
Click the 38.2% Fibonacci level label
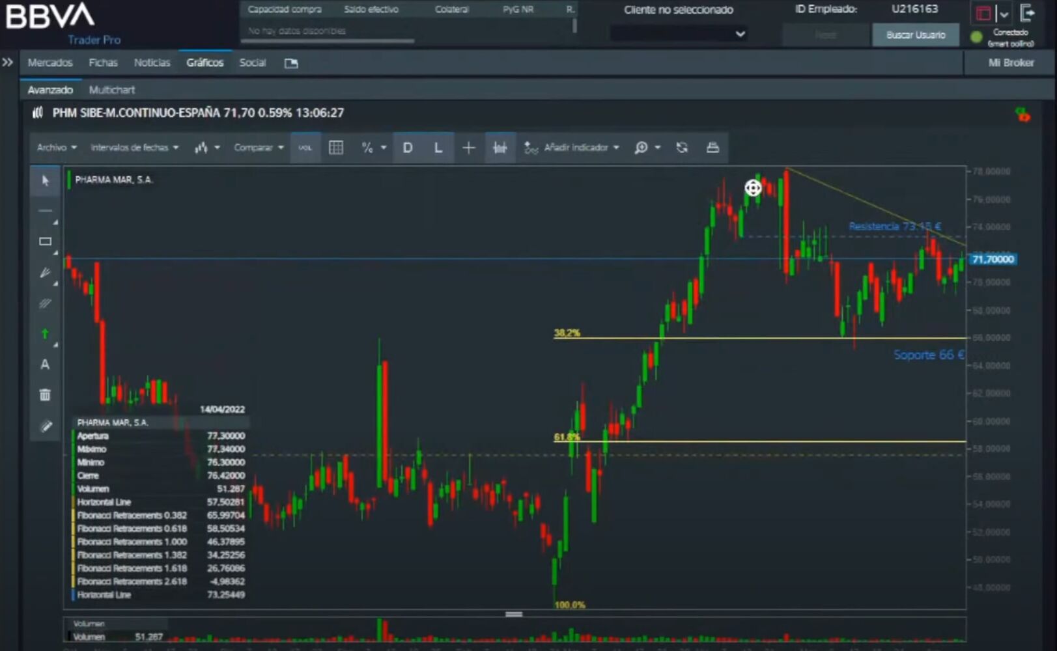pyautogui.click(x=567, y=333)
